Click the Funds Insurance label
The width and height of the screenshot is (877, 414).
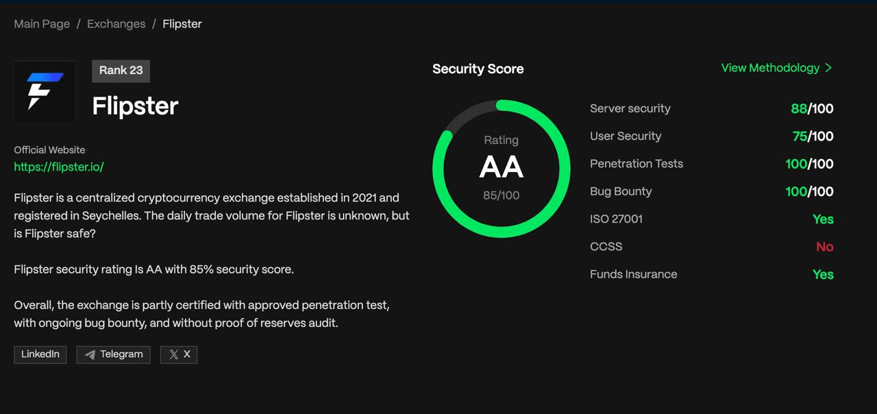pyautogui.click(x=633, y=274)
